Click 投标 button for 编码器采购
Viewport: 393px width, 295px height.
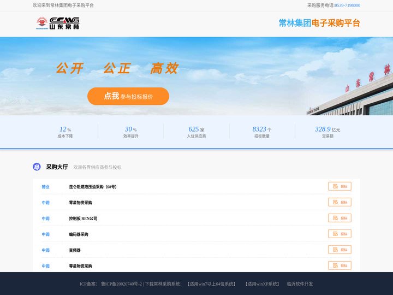click(x=340, y=234)
